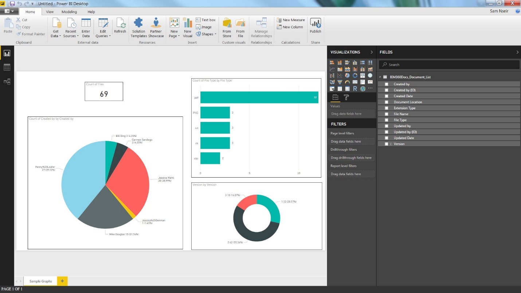Viewport: 521px width, 293px height.
Task: Switch to Relationships view in the left sidebar
Action: (7, 82)
